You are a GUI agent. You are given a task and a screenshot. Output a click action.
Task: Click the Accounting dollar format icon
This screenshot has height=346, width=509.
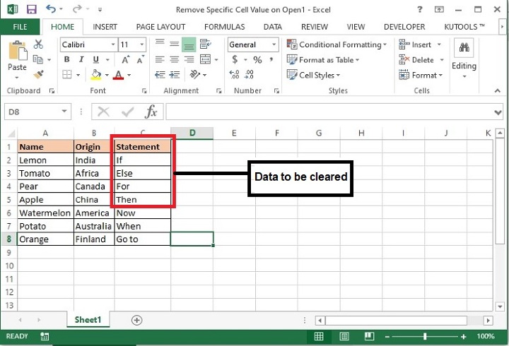pos(235,59)
